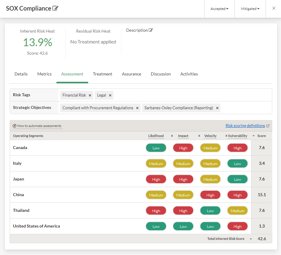Change United States of America Velocity Low rating
This screenshot has height=255, width=281.
[x=210, y=226]
